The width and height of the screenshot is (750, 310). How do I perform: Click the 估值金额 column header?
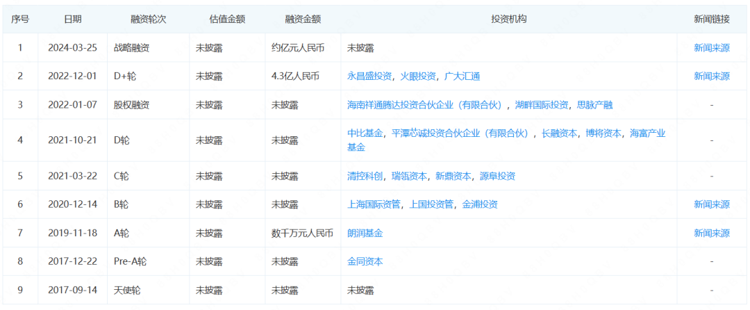point(227,19)
